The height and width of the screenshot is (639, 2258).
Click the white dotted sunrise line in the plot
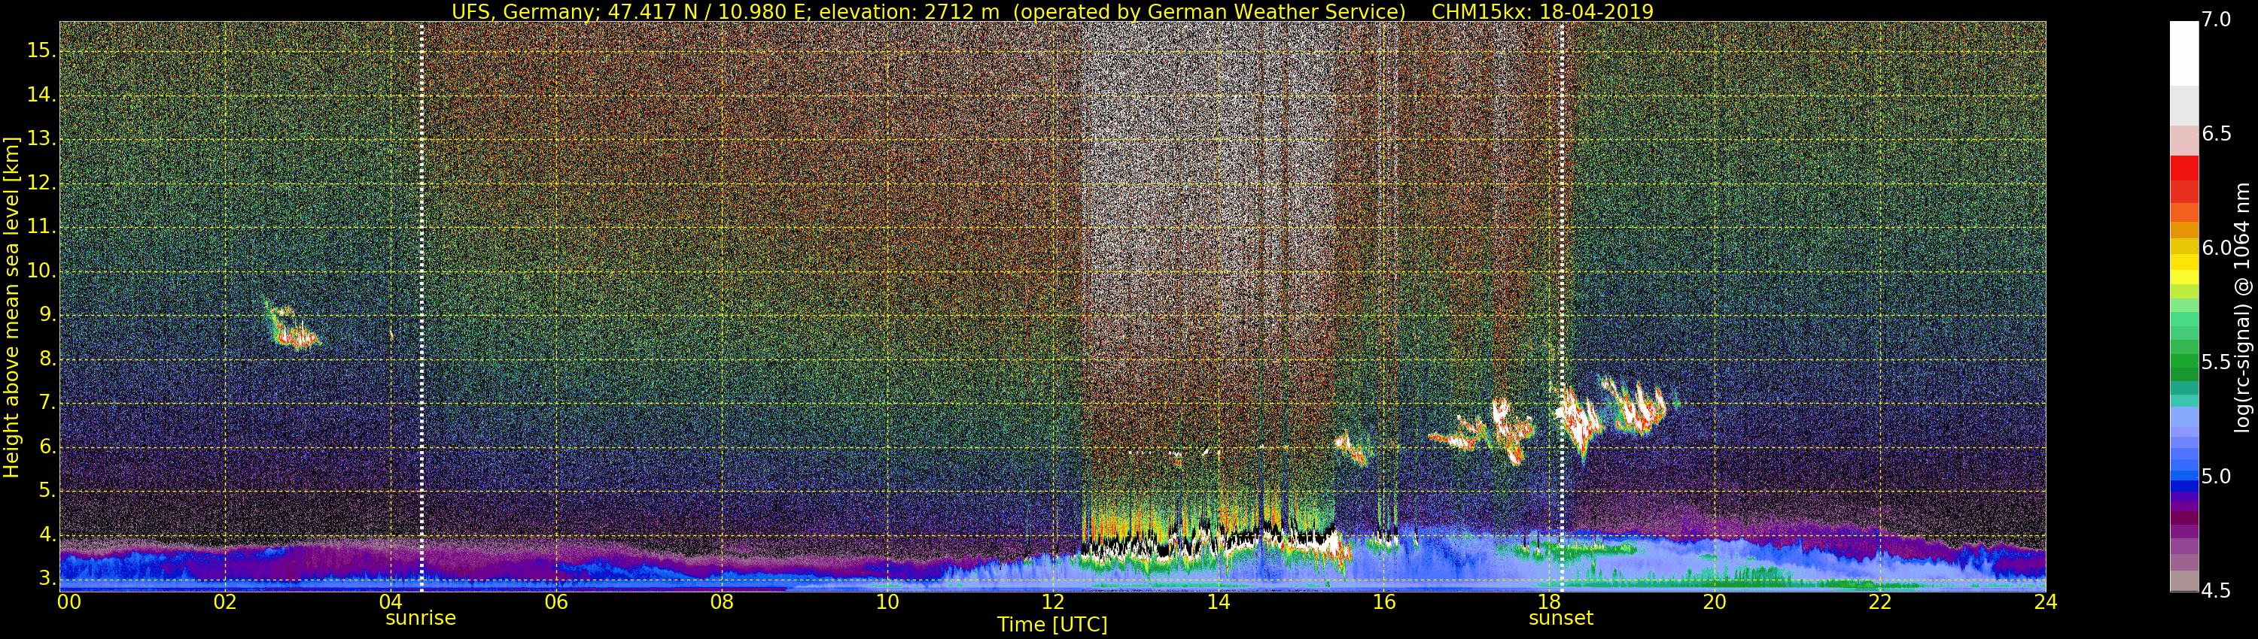[x=421, y=307]
